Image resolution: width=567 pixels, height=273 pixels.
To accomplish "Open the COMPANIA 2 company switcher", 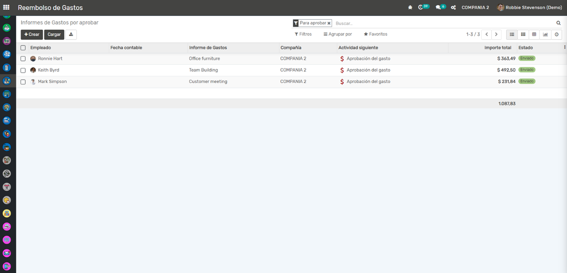I will coord(475,7).
